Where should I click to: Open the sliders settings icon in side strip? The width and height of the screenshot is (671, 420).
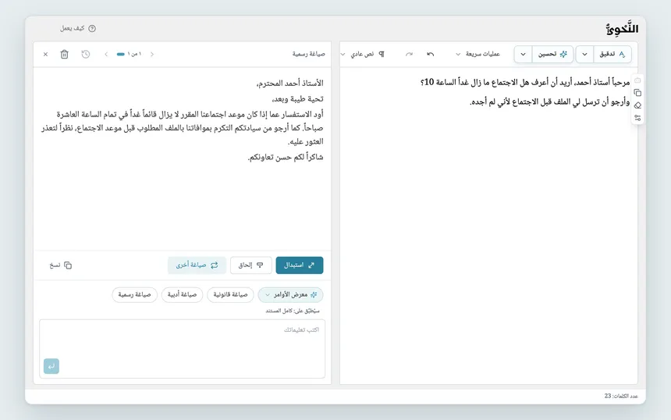(x=637, y=118)
